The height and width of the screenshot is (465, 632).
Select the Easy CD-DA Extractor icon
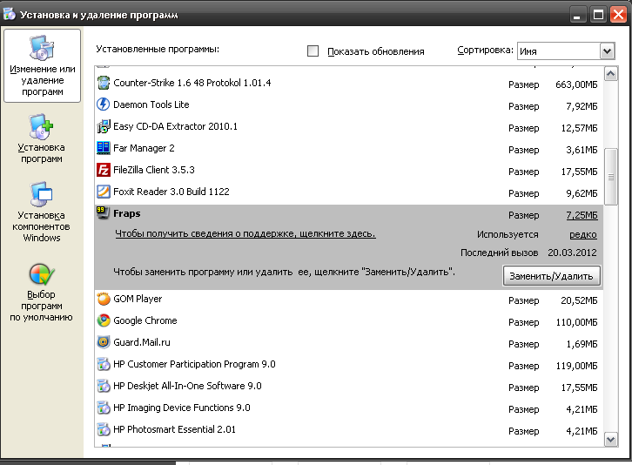104,126
